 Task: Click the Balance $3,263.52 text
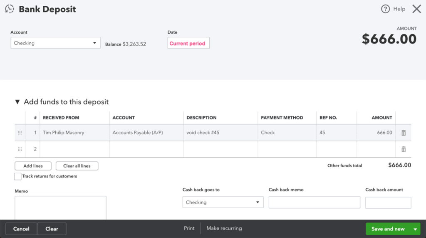coord(126,44)
